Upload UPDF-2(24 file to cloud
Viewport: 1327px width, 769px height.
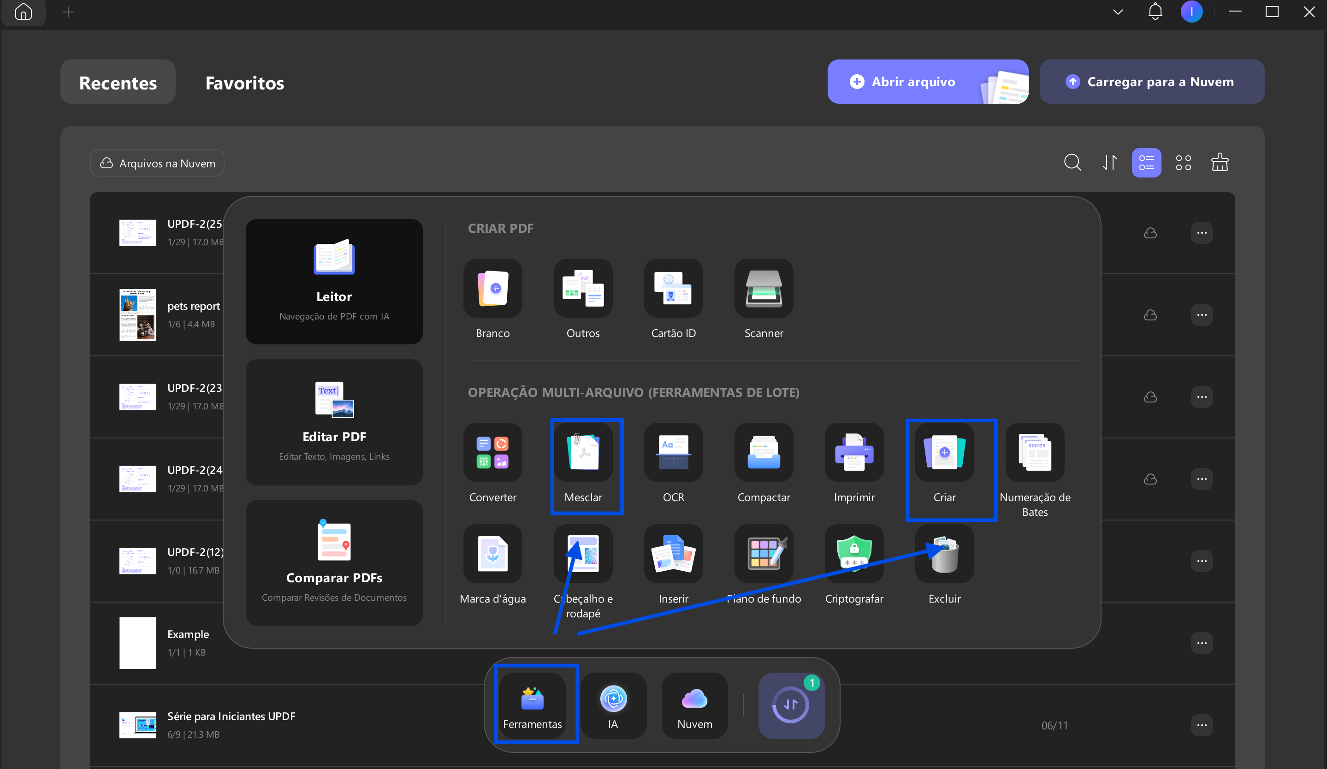pos(1150,479)
